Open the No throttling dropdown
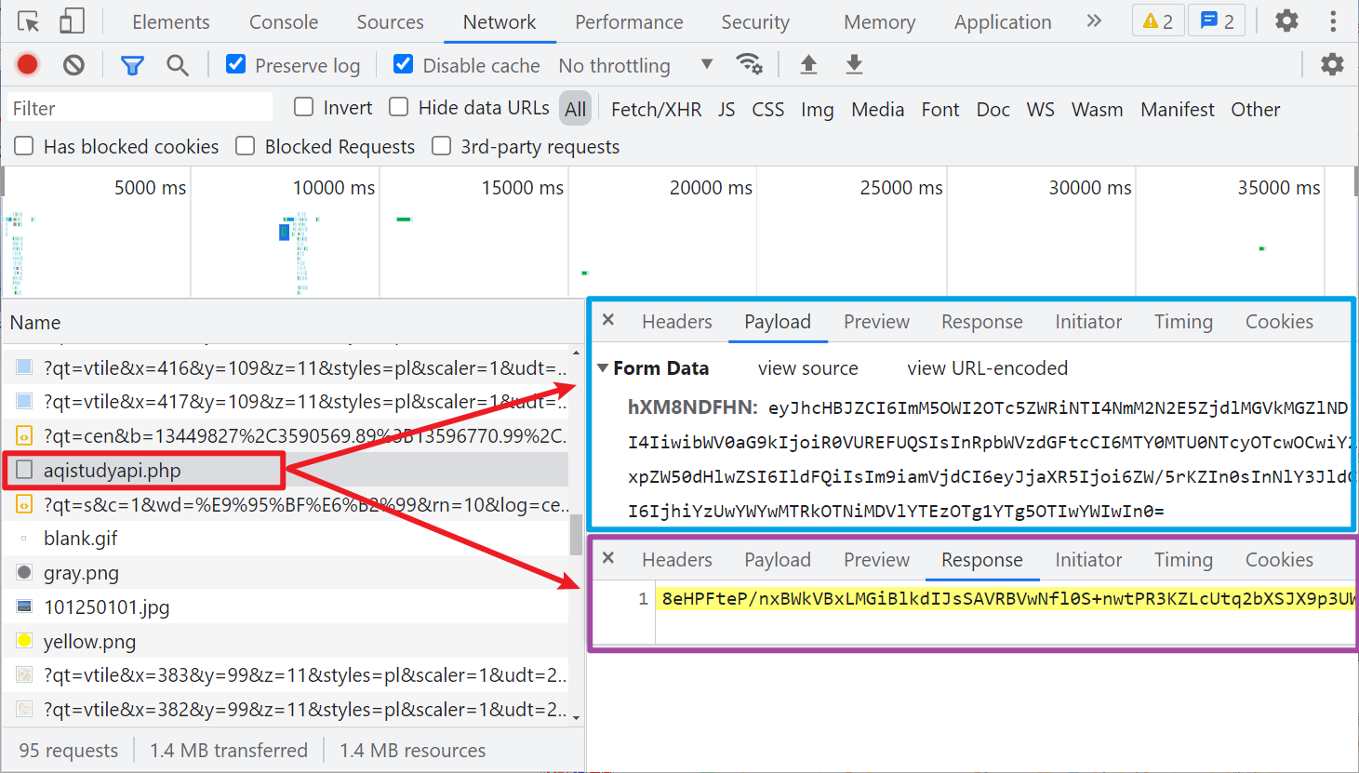 pyautogui.click(x=636, y=65)
